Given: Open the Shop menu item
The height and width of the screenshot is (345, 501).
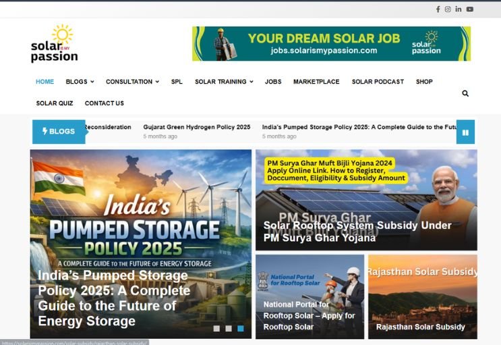Looking at the screenshot, I should point(424,82).
